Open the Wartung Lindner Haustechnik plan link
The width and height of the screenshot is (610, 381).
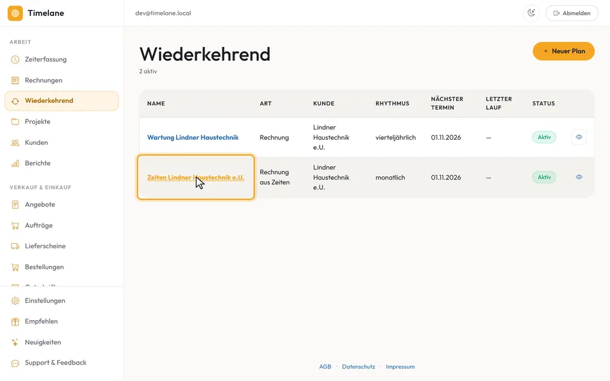pyautogui.click(x=193, y=138)
